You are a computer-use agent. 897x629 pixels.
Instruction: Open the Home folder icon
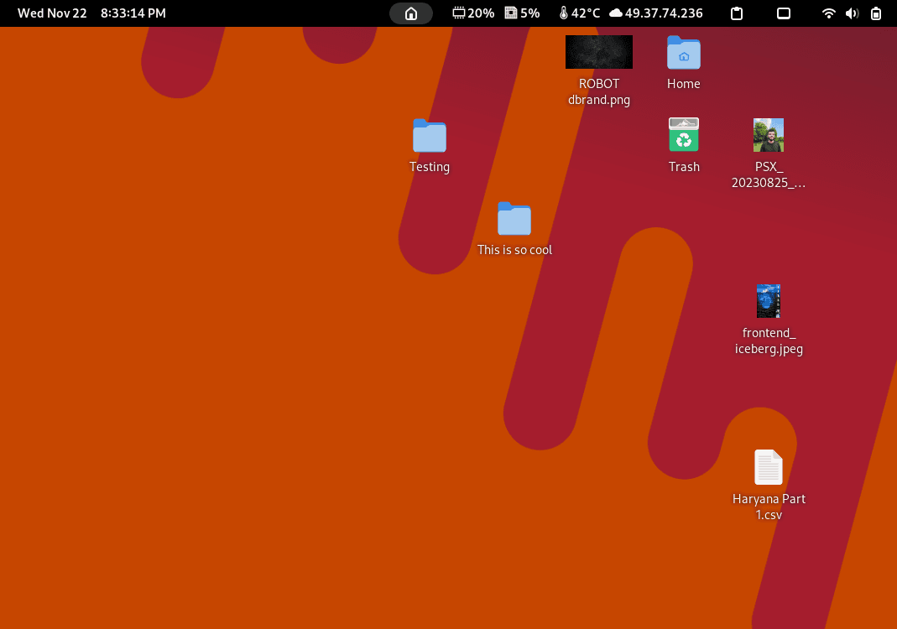tap(684, 53)
